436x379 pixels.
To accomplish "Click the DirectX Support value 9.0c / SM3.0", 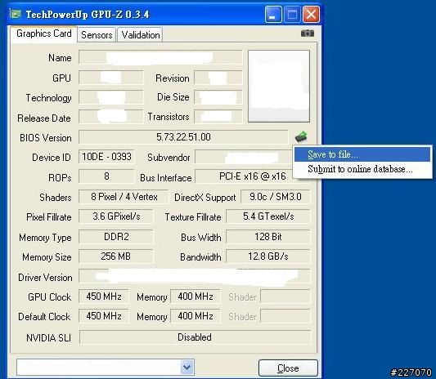I will coord(276,197).
